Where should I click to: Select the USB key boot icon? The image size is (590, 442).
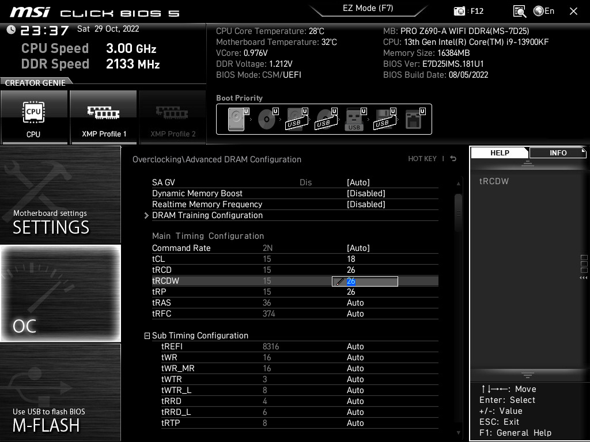click(x=355, y=119)
